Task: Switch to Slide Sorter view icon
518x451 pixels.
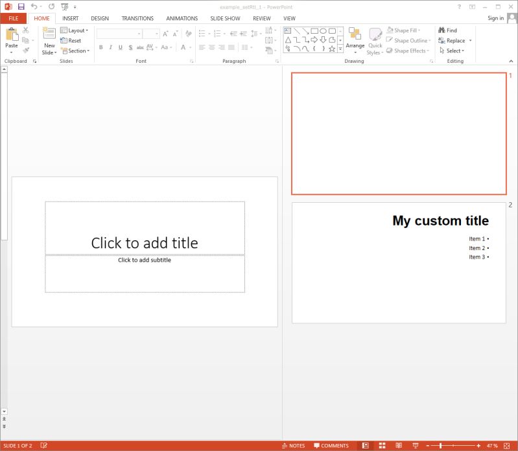Action: [382, 446]
